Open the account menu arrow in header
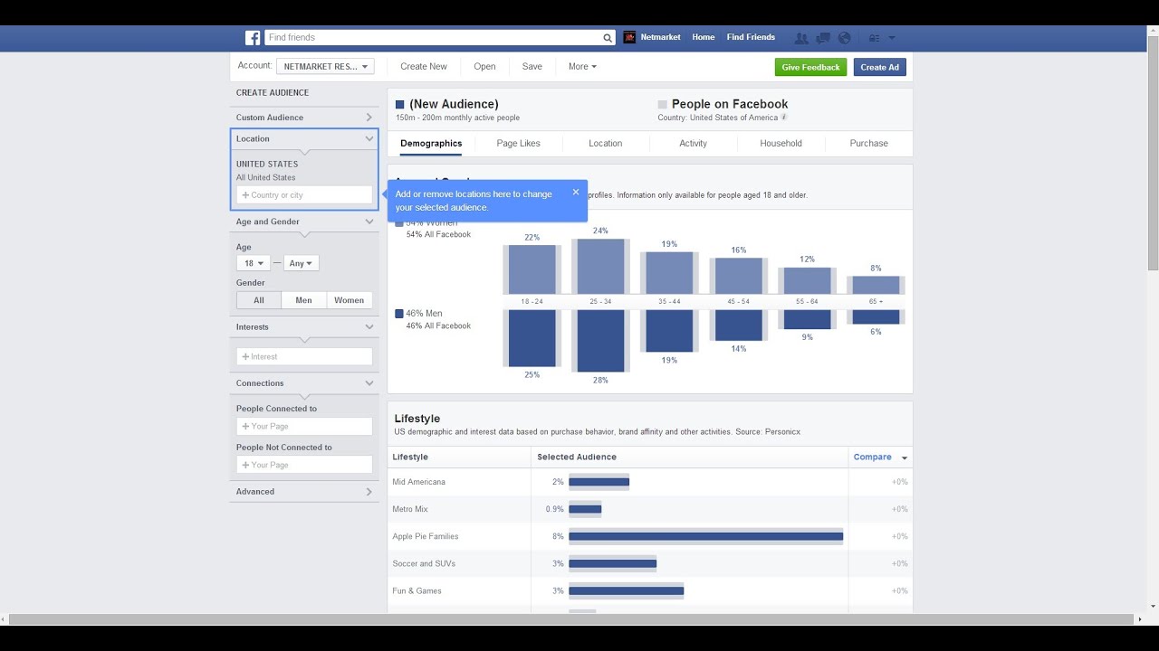The image size is (1159, 651). click(x=892, y=38)
